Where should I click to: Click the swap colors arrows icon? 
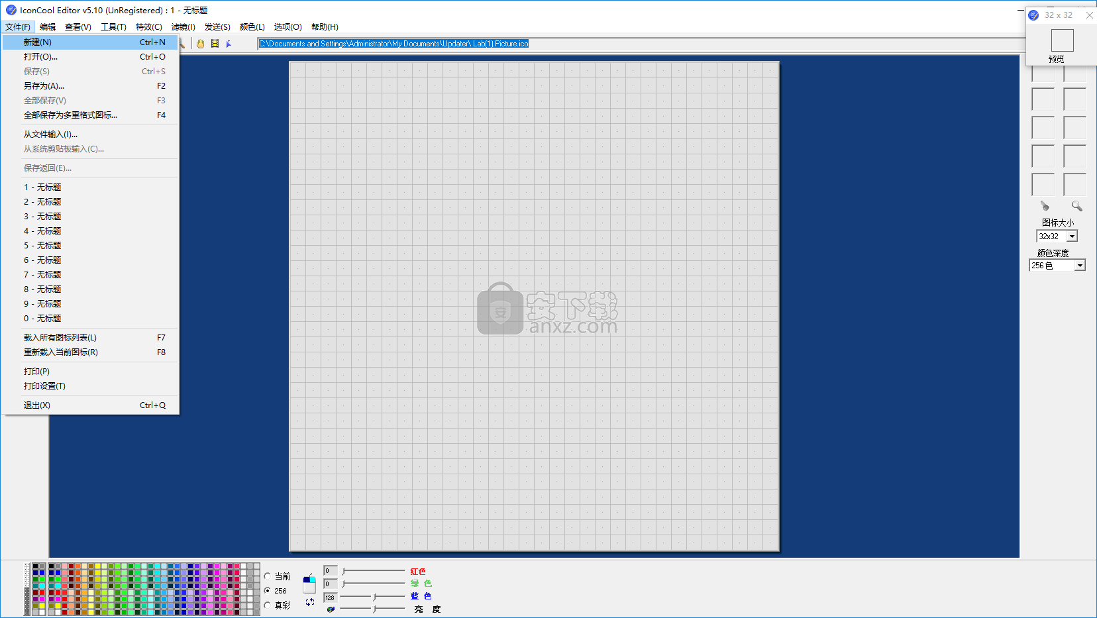pyautogui.click(x=309, y=602)
